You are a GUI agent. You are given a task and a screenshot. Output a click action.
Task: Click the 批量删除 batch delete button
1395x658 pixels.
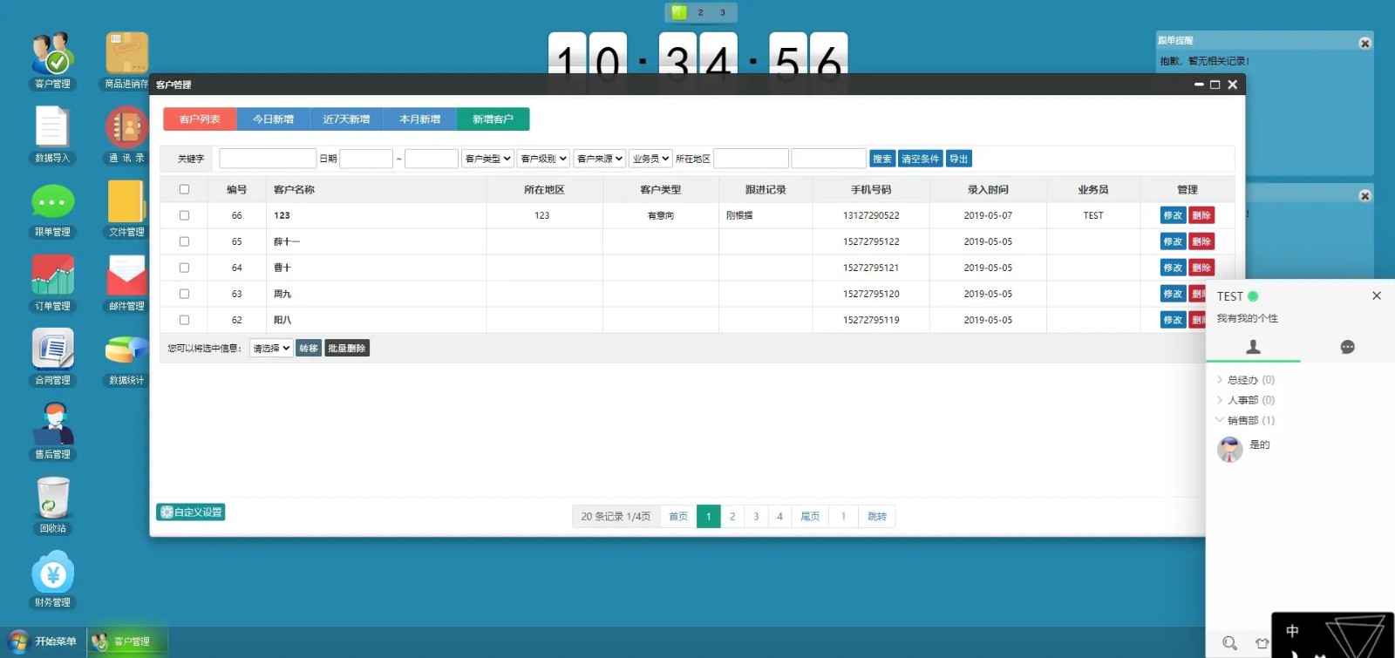(x=347, y=349)
